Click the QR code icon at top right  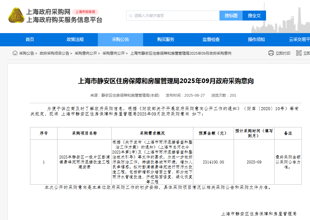point(299,53)
